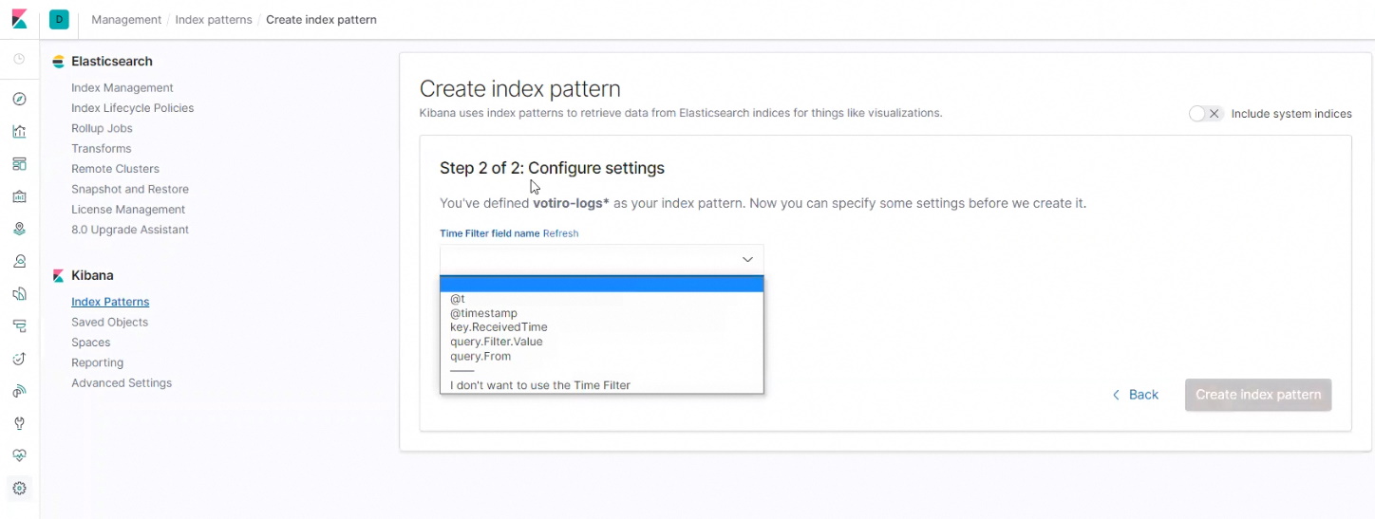Click Management breadcrumb
The height and width of the screenshot is (519, 1375).
tap(126, 19)
